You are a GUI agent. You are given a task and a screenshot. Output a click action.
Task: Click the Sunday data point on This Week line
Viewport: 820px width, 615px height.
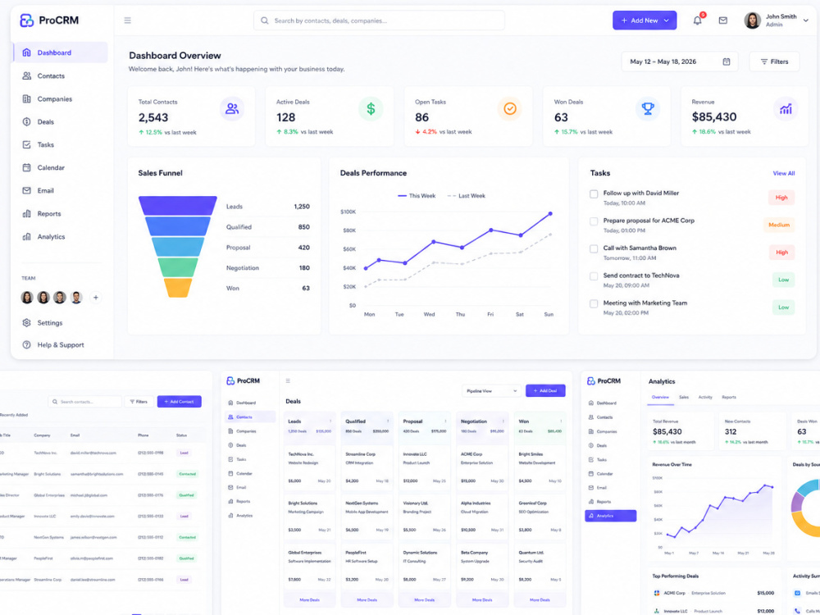click(x=550, y=214)
